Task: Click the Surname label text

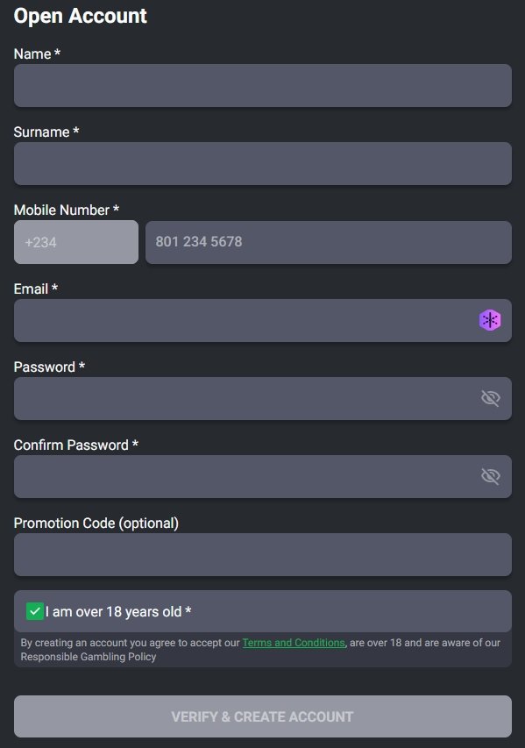Action: pyautogui.click(x=46, y=132)
